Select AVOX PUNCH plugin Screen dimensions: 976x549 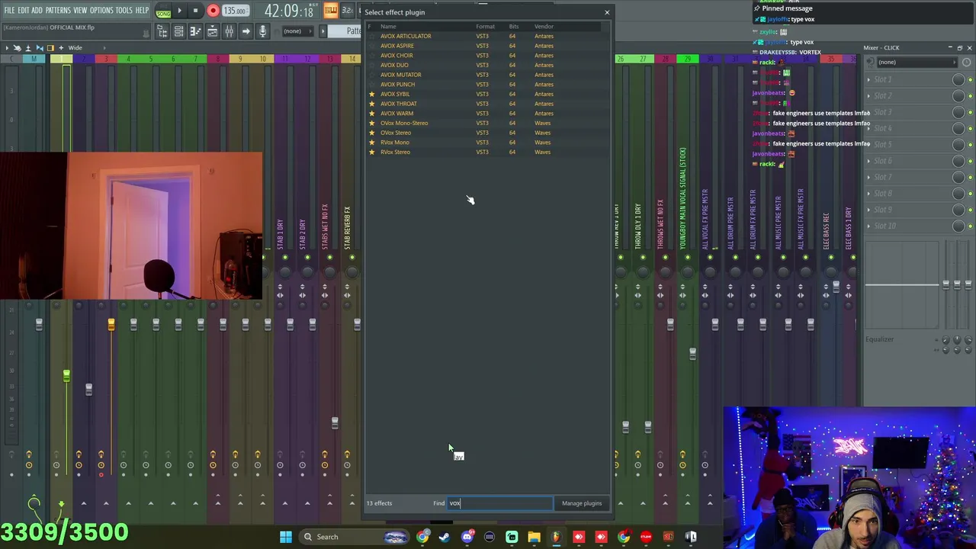(x=397, y=85)
